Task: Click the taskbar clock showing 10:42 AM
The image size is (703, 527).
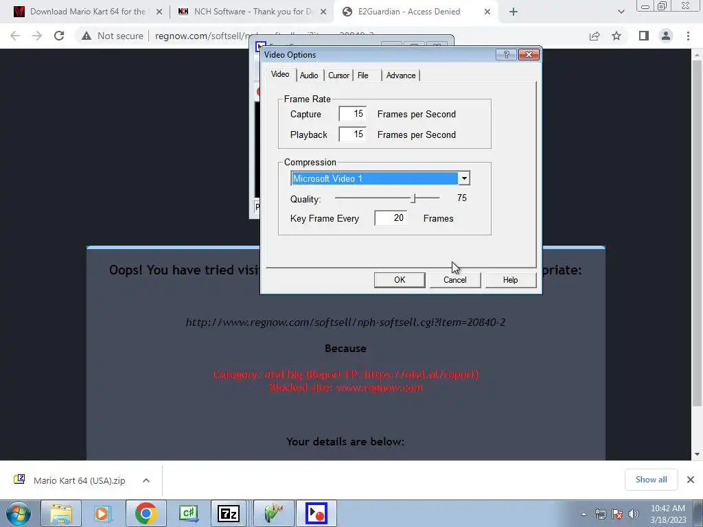Action: [668, 508]
